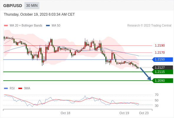Click the 'MA 50' legend label

(x=56, y=26)
